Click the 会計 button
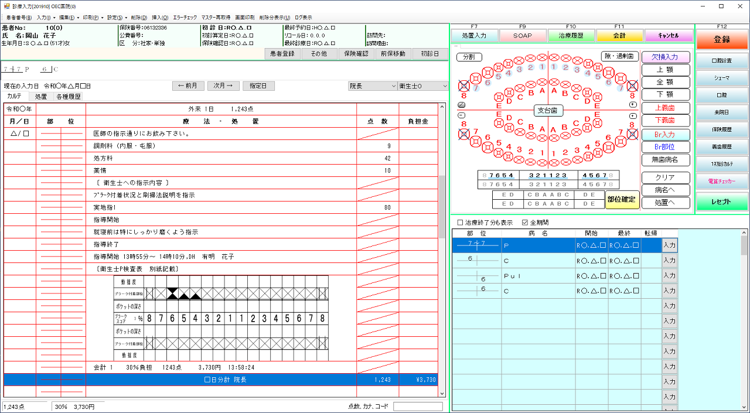Viewport: 750px width, 413px height. pos(620,35)
